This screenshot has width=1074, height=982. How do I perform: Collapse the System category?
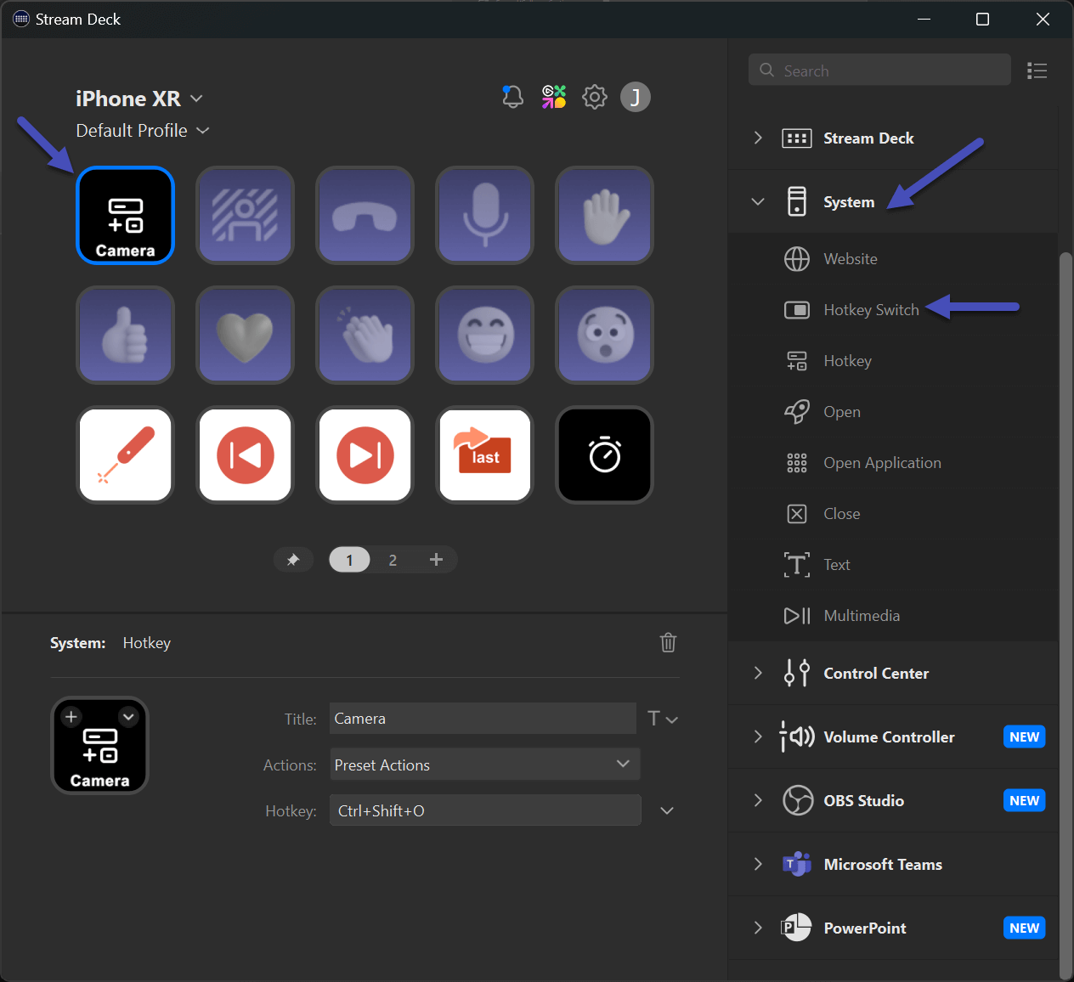[x=757, y=201]
